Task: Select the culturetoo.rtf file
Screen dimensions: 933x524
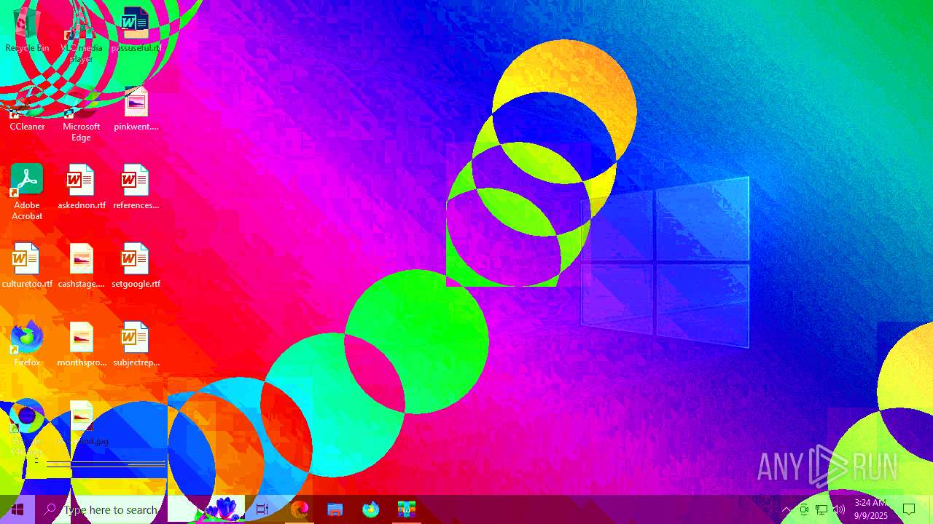Action: tap(27, 266)
